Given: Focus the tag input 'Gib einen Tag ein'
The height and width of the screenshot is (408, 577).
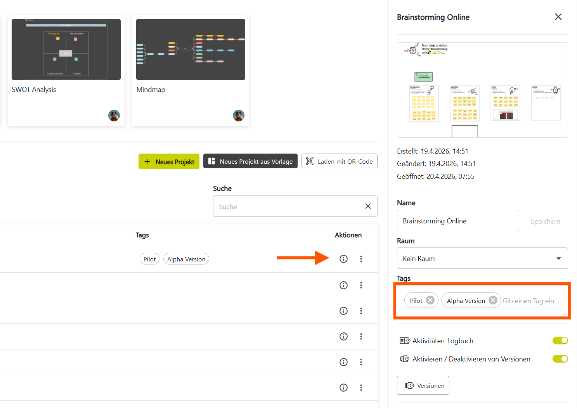Looking at the screenshot, I should click(532, 301).
